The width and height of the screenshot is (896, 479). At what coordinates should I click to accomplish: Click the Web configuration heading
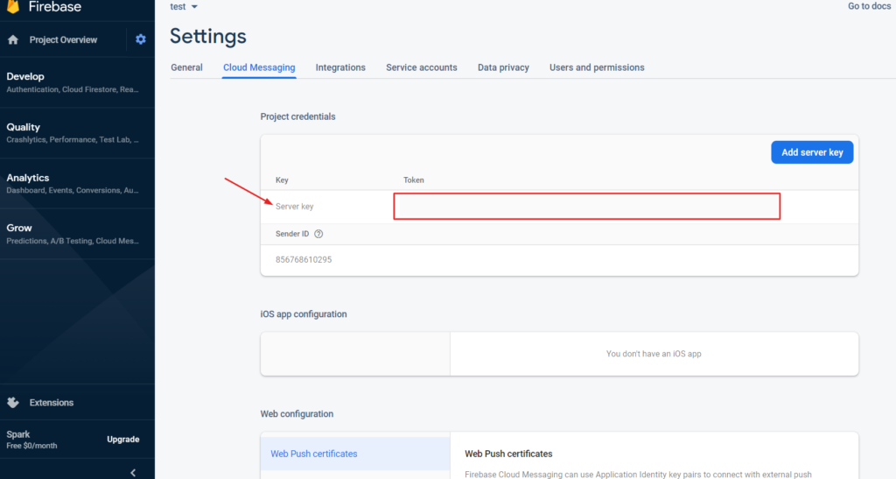point(297,414)
